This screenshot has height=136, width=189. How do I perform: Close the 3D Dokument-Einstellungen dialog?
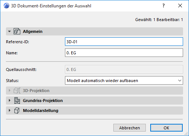(x=180, y=6)
